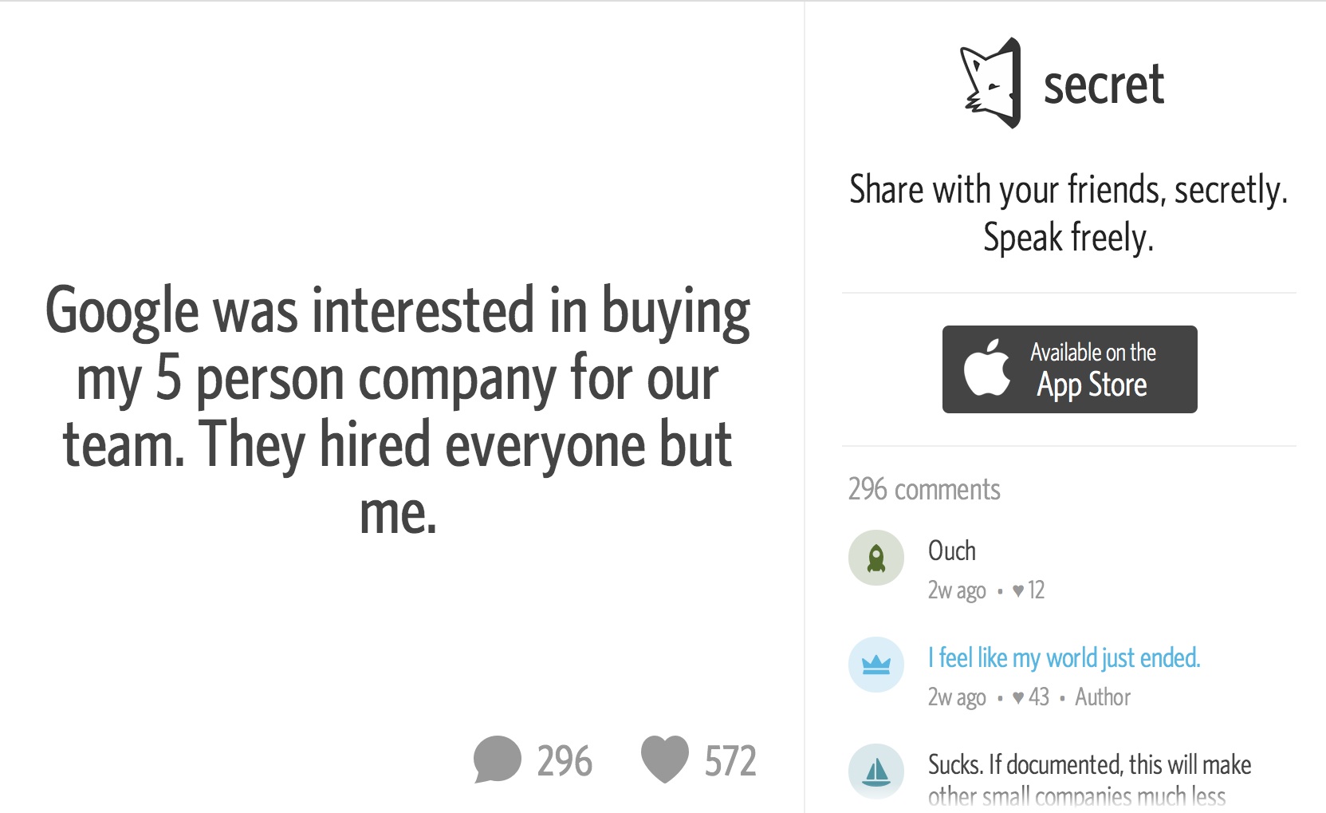Click the Available on the App Store button
Image resolution: width=1326 pixels, height=813 pixels.
1069,369
